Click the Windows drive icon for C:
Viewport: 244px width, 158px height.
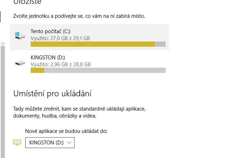(20, 35)
